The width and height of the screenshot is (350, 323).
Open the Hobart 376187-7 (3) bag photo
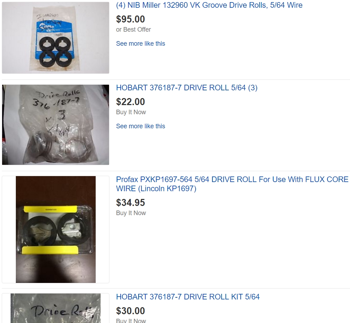click(x=56, y=125)
